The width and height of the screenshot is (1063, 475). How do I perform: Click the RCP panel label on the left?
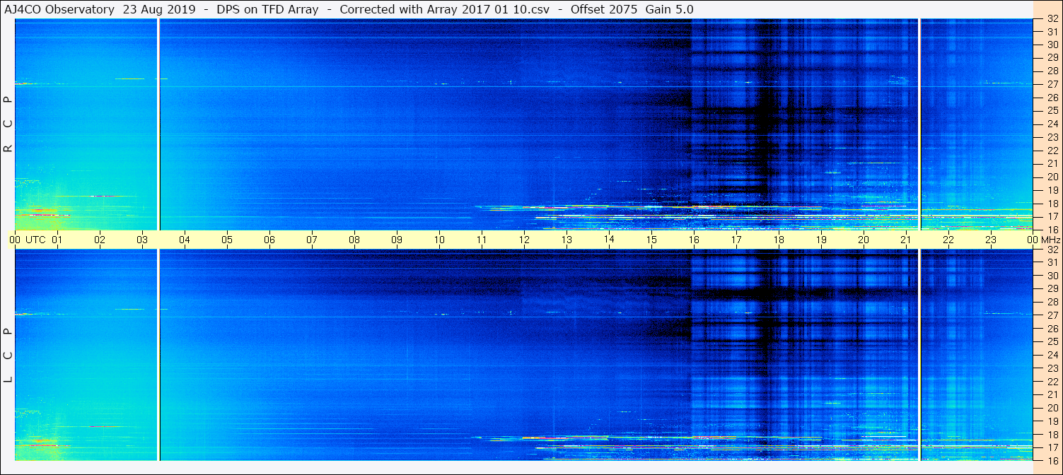click(8, 124)
